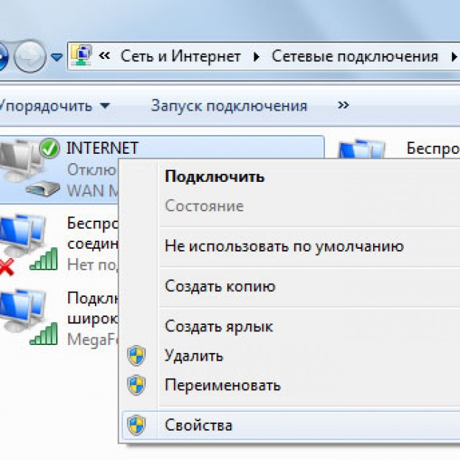The height and width of the screenshot is (460, 460).
Task: Click the shield icon next to 'Удалить'
Action: [x=137, y=356]
